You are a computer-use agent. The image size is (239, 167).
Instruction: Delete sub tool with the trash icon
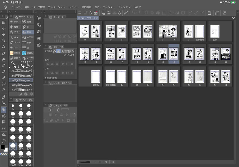(x=31, y=94)
